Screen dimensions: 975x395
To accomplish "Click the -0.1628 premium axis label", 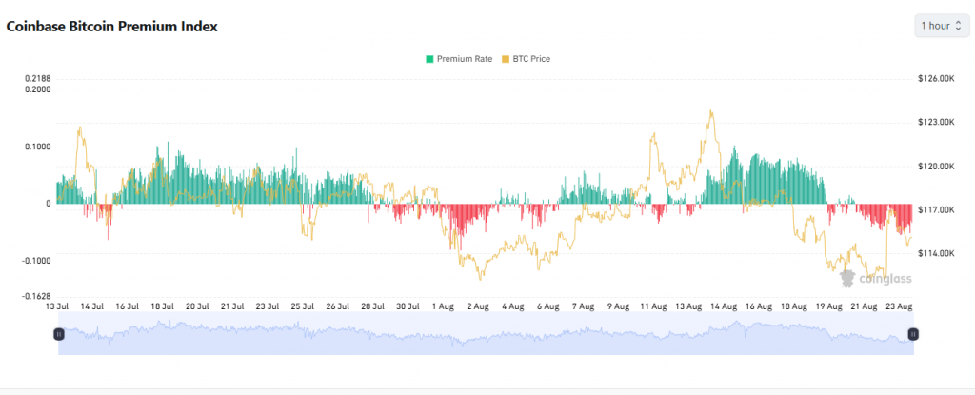I will tap(35, 296).
